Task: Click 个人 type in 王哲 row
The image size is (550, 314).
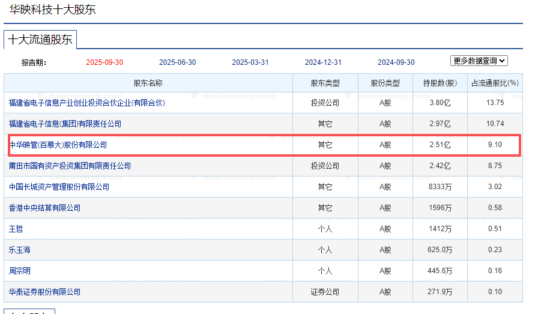Action: coord(325,229)
